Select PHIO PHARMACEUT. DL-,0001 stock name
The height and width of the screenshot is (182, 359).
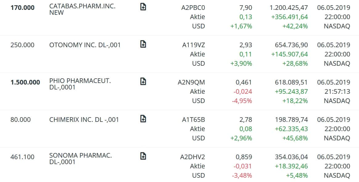80,84
